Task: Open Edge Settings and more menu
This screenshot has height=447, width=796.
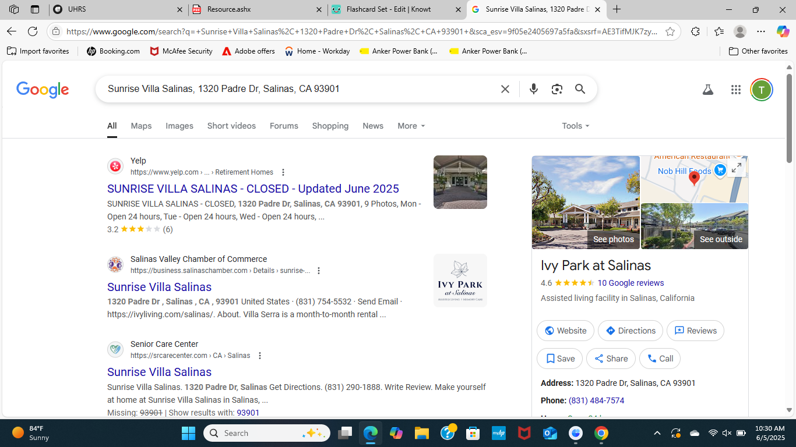Action: pos(761,31)
